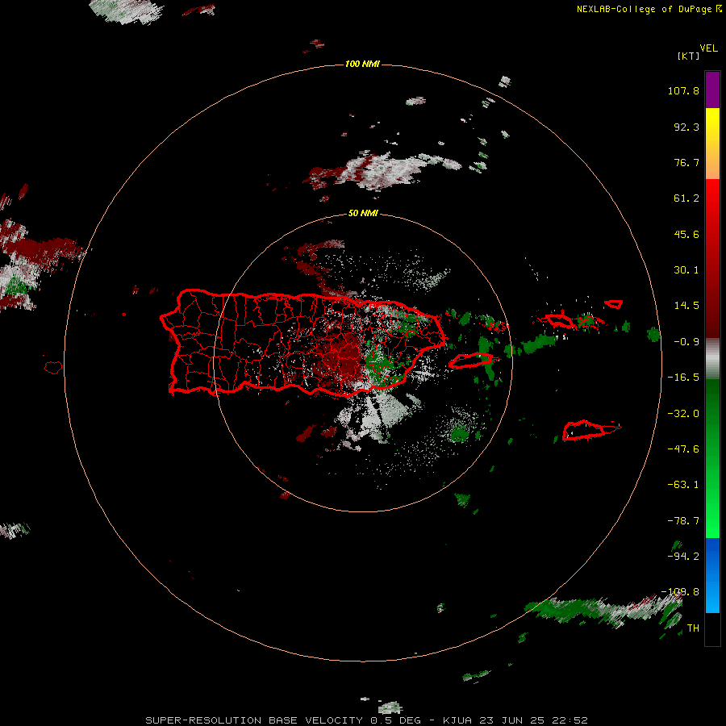
Task: Click the [KT] units label
Action: pos(689,56)
